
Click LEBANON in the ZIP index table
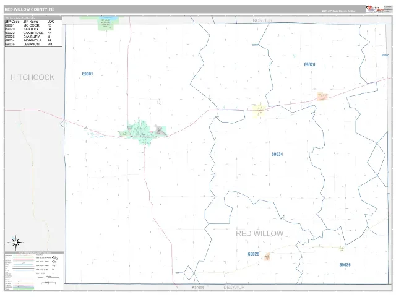[31, 44]
